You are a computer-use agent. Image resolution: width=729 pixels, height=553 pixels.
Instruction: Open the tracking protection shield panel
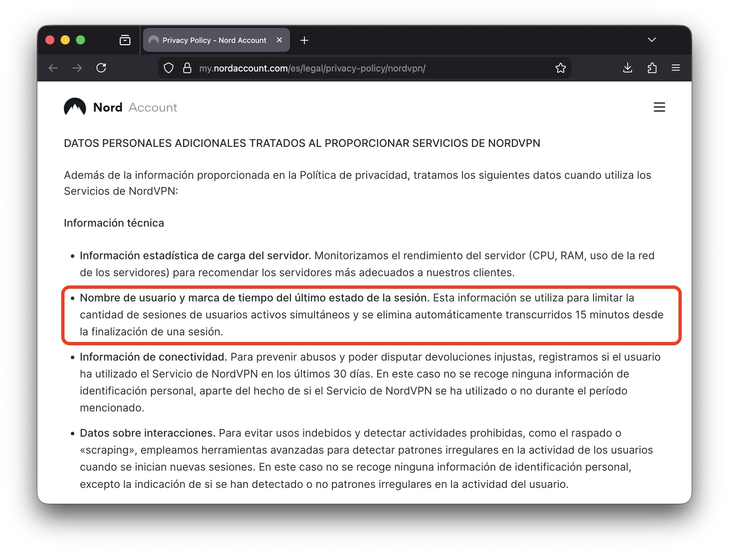tap(169, 68)
